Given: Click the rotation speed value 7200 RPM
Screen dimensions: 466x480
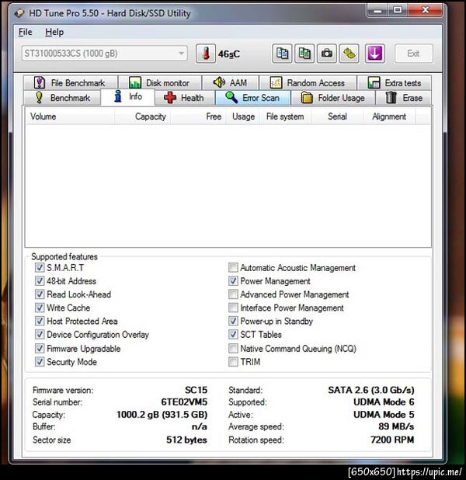Looking at the screenshot, I should point(392,440).
